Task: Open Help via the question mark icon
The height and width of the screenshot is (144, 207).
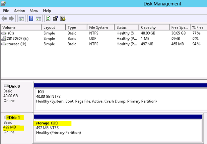Action: coord(31,19)
